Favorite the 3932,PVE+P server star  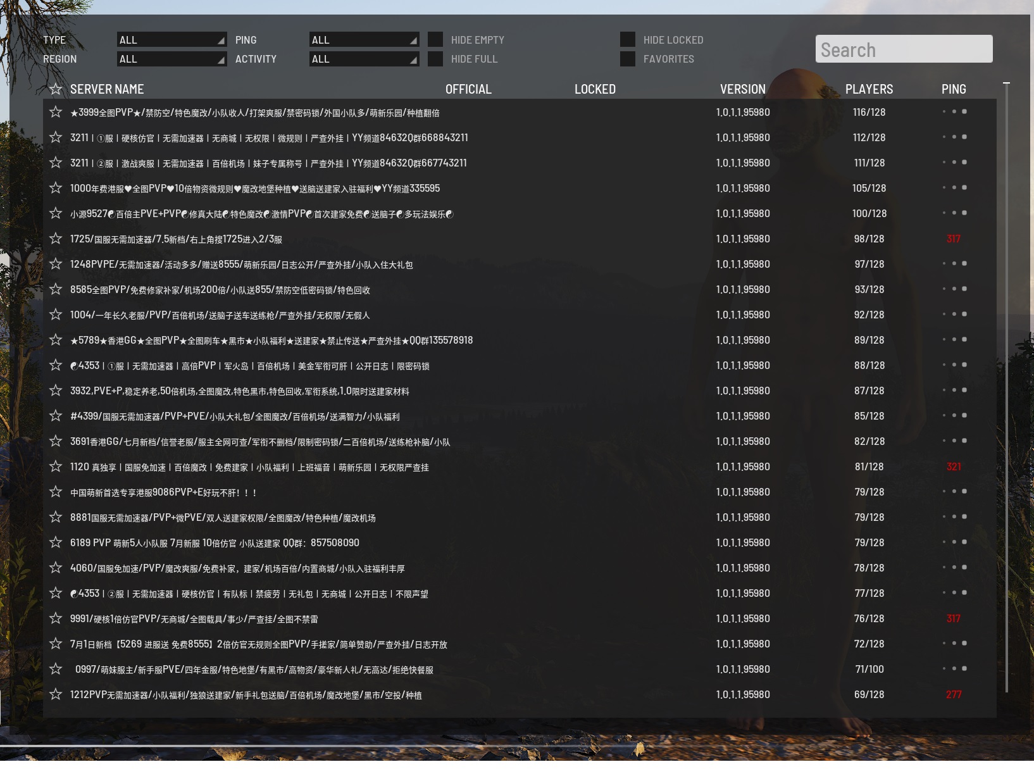[56, 391]
